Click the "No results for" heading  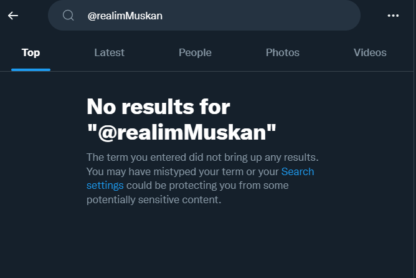158,107
